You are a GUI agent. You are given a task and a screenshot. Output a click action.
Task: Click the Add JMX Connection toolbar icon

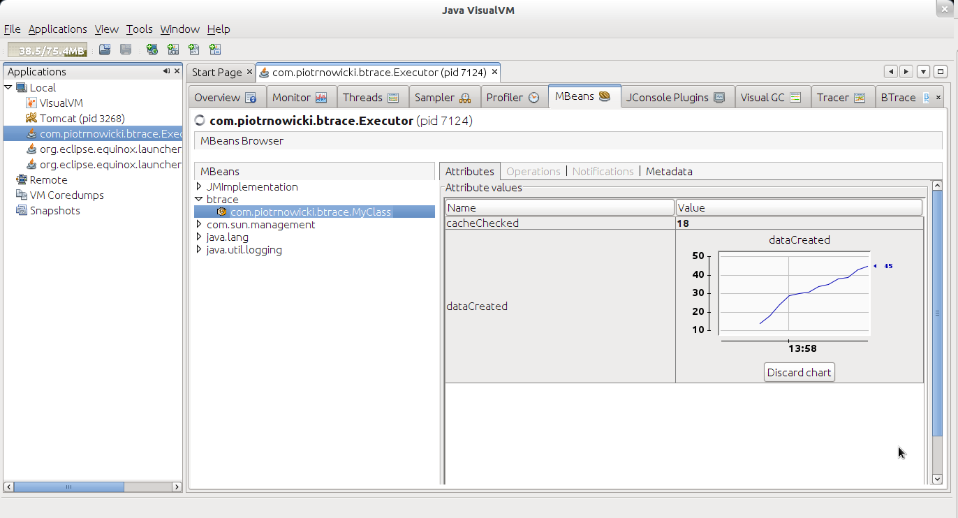click(173, 50)
